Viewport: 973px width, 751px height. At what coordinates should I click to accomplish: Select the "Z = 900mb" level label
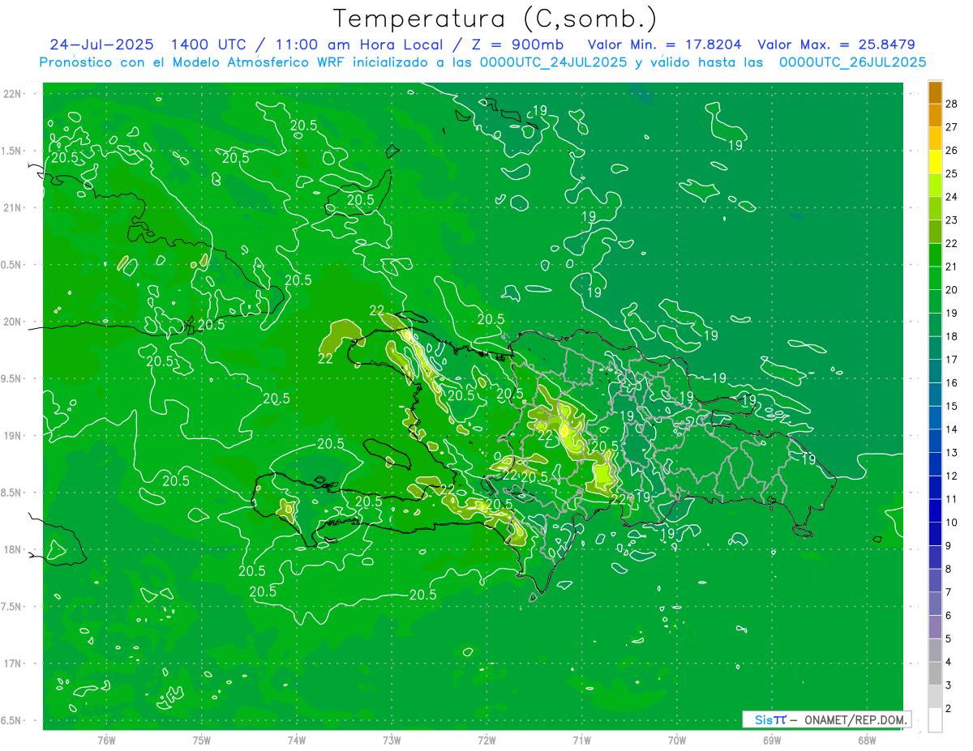(x=518, y=45)
